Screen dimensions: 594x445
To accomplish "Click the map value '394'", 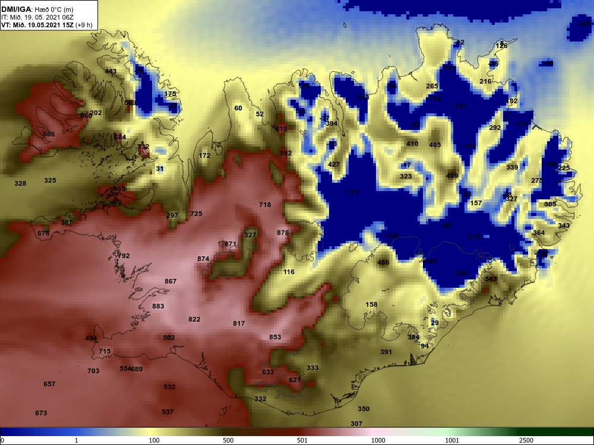I will pos(331,123).
